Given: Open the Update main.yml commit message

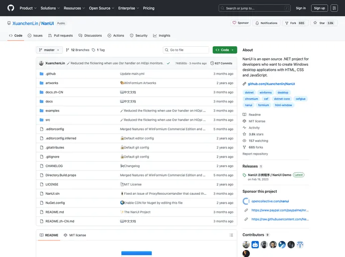Looking at the screenshot, I should pos(132,74).
